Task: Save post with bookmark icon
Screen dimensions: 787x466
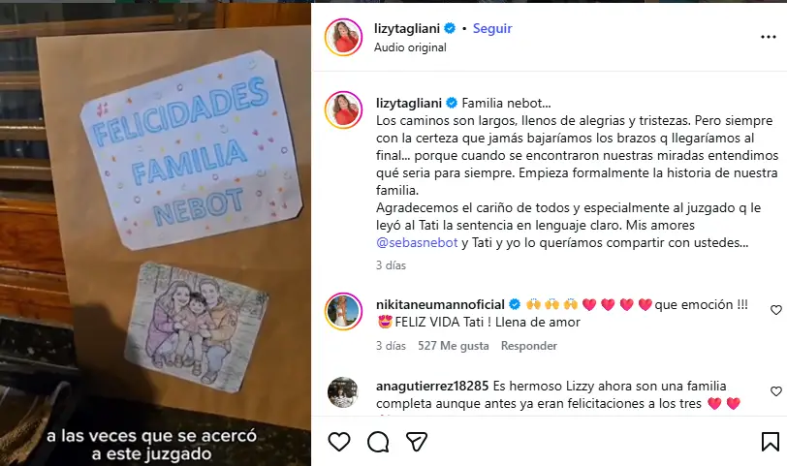Action: point(770,442)
